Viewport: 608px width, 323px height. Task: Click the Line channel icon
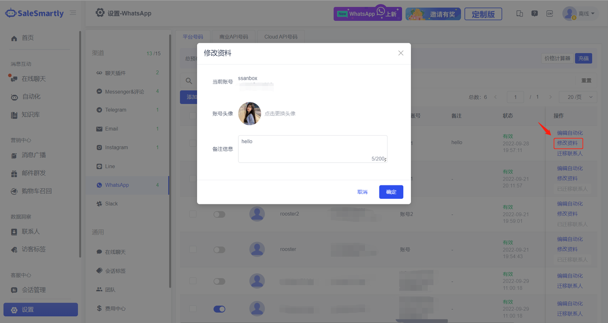(99, 166)
